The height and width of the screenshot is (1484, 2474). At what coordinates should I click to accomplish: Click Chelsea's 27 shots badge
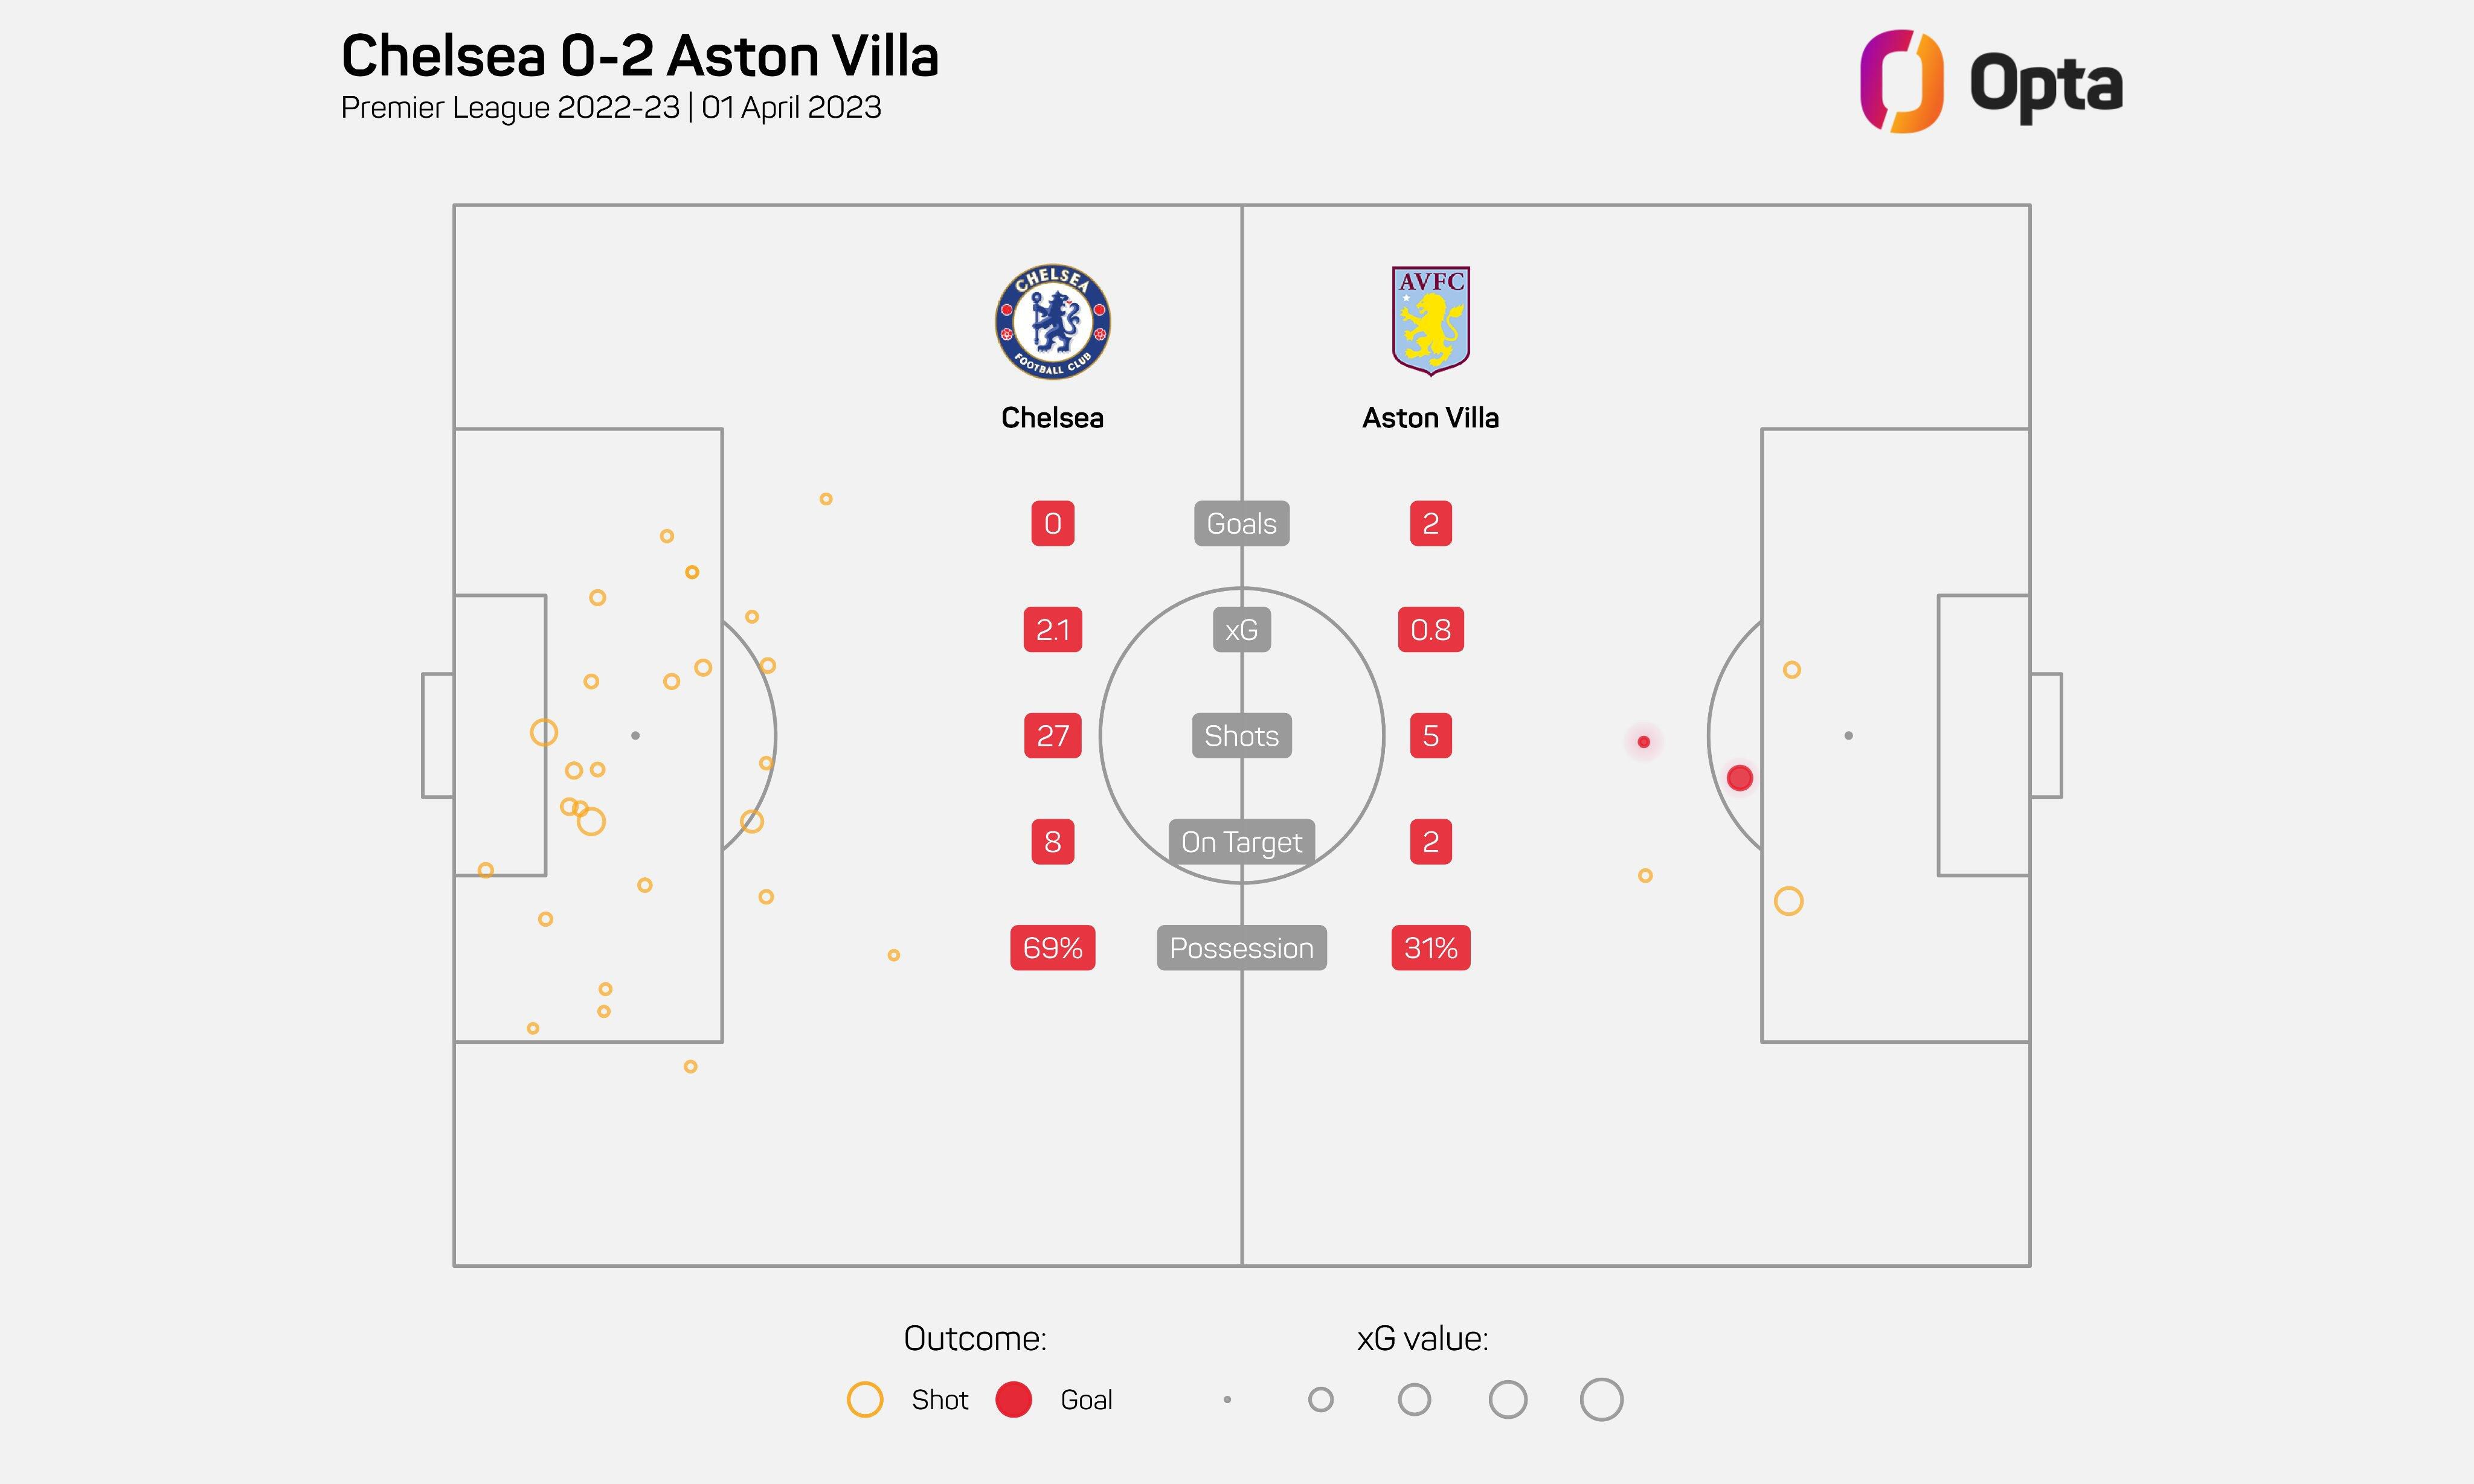[x=1052, y=736]
